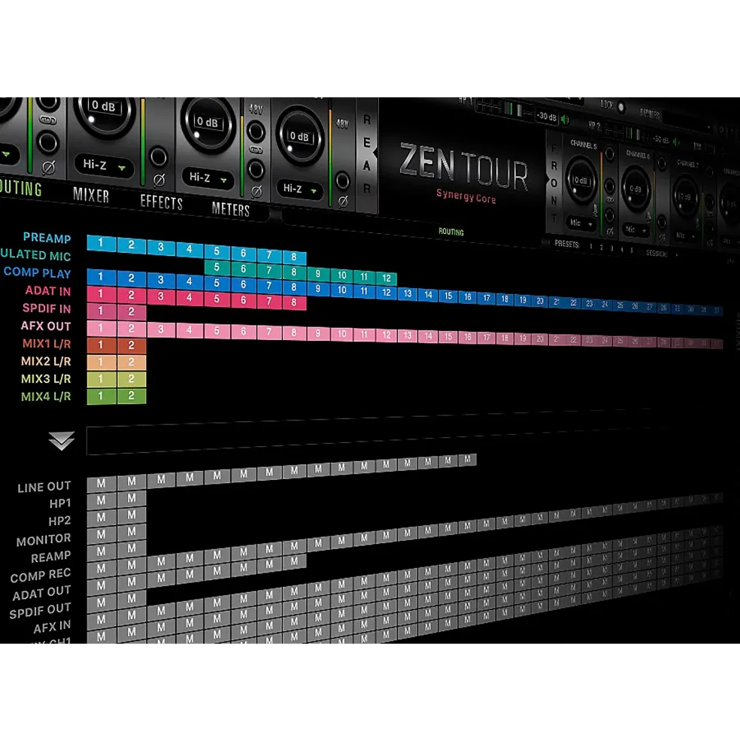Expand routing matrix with double chevron arrow

click(61, 440)
